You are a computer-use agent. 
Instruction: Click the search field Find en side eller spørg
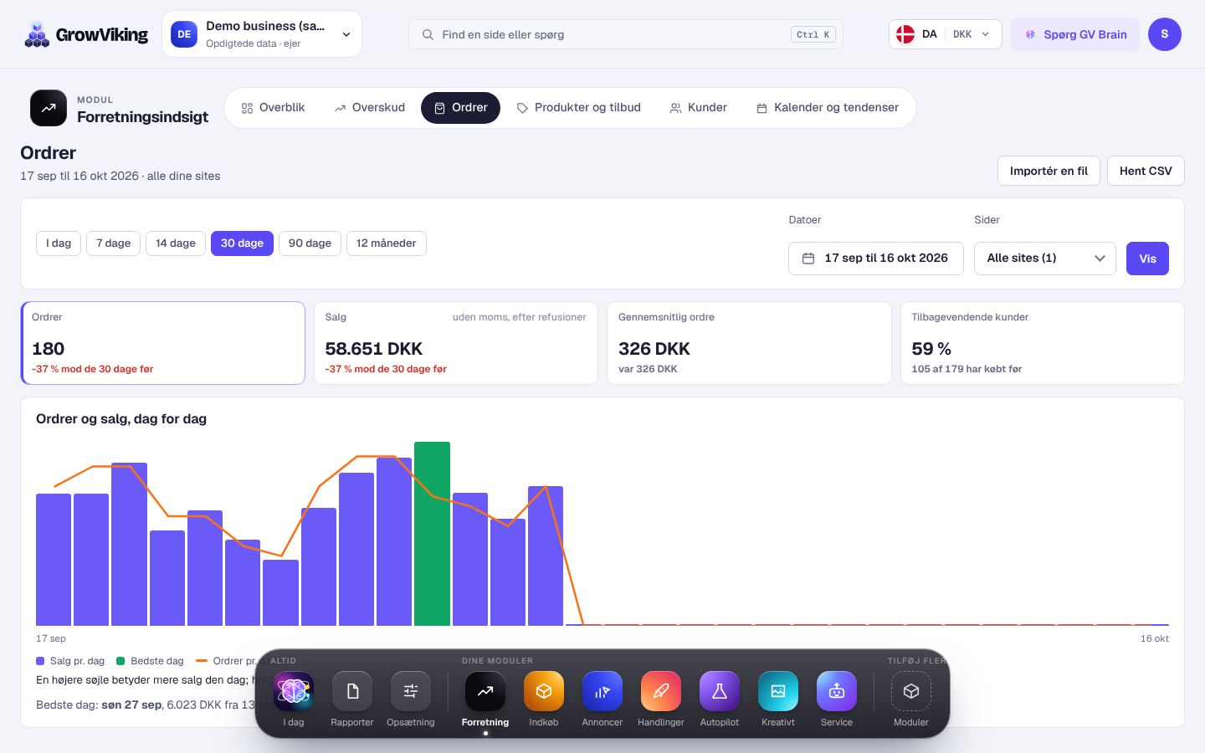[626, 34]
